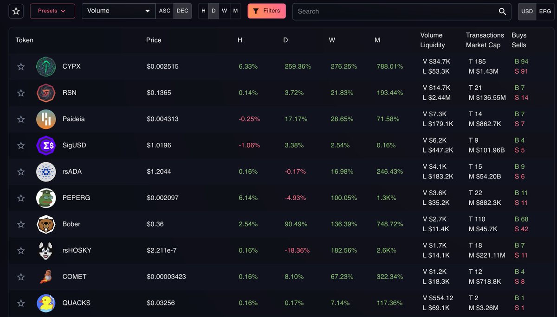Click the CYPX token logo
This screenshot has height=317, width=557.
click(x=46, y=66)
